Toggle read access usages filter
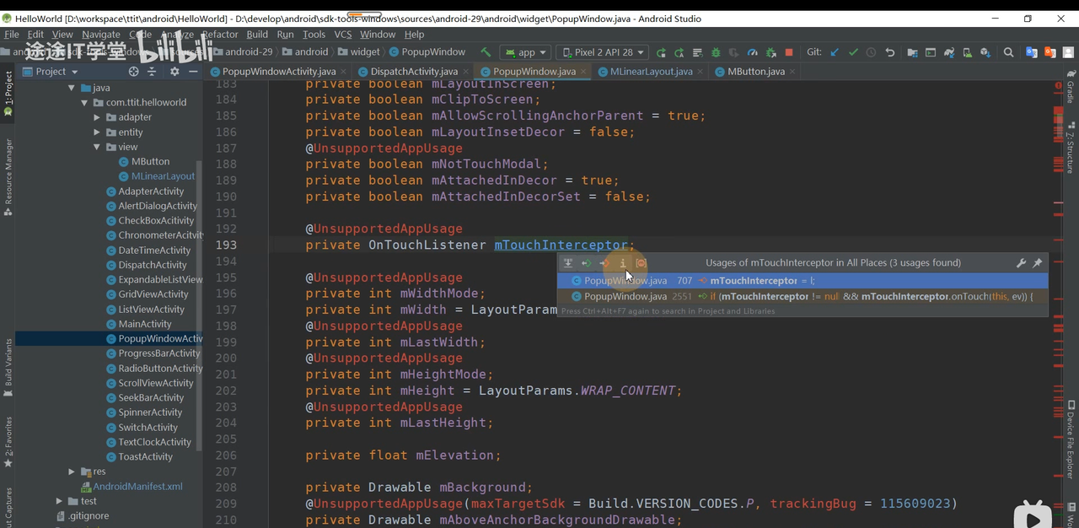The width and height of the screenshot is (1079, 528). [x=587, y=263]
